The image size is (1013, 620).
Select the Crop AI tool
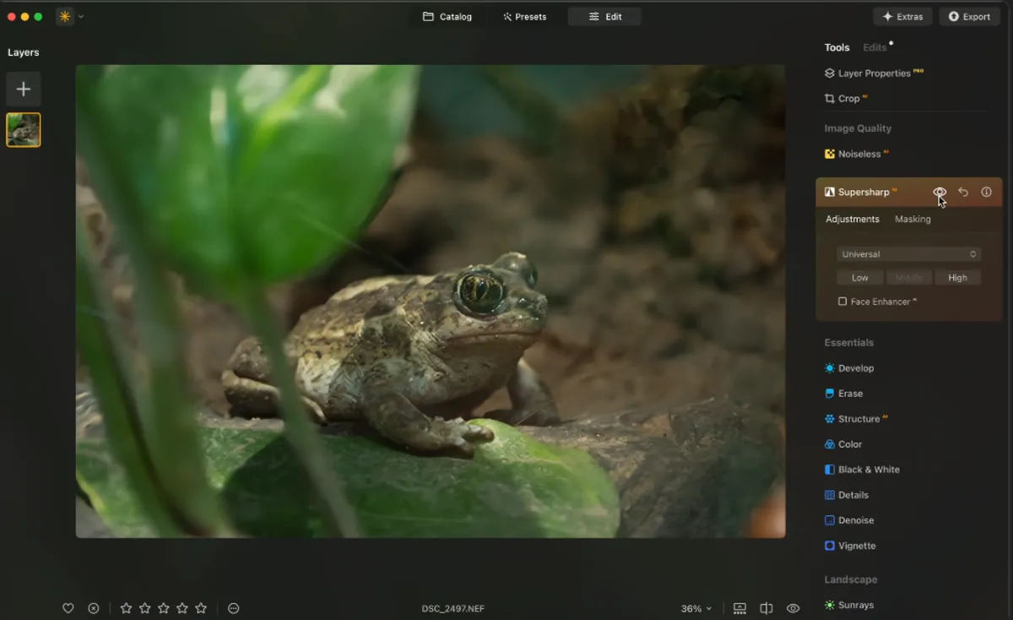[x=847, y=98]
